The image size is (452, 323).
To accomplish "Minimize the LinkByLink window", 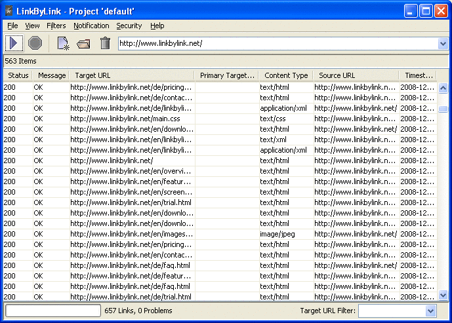I will click(x=411, y=11).
